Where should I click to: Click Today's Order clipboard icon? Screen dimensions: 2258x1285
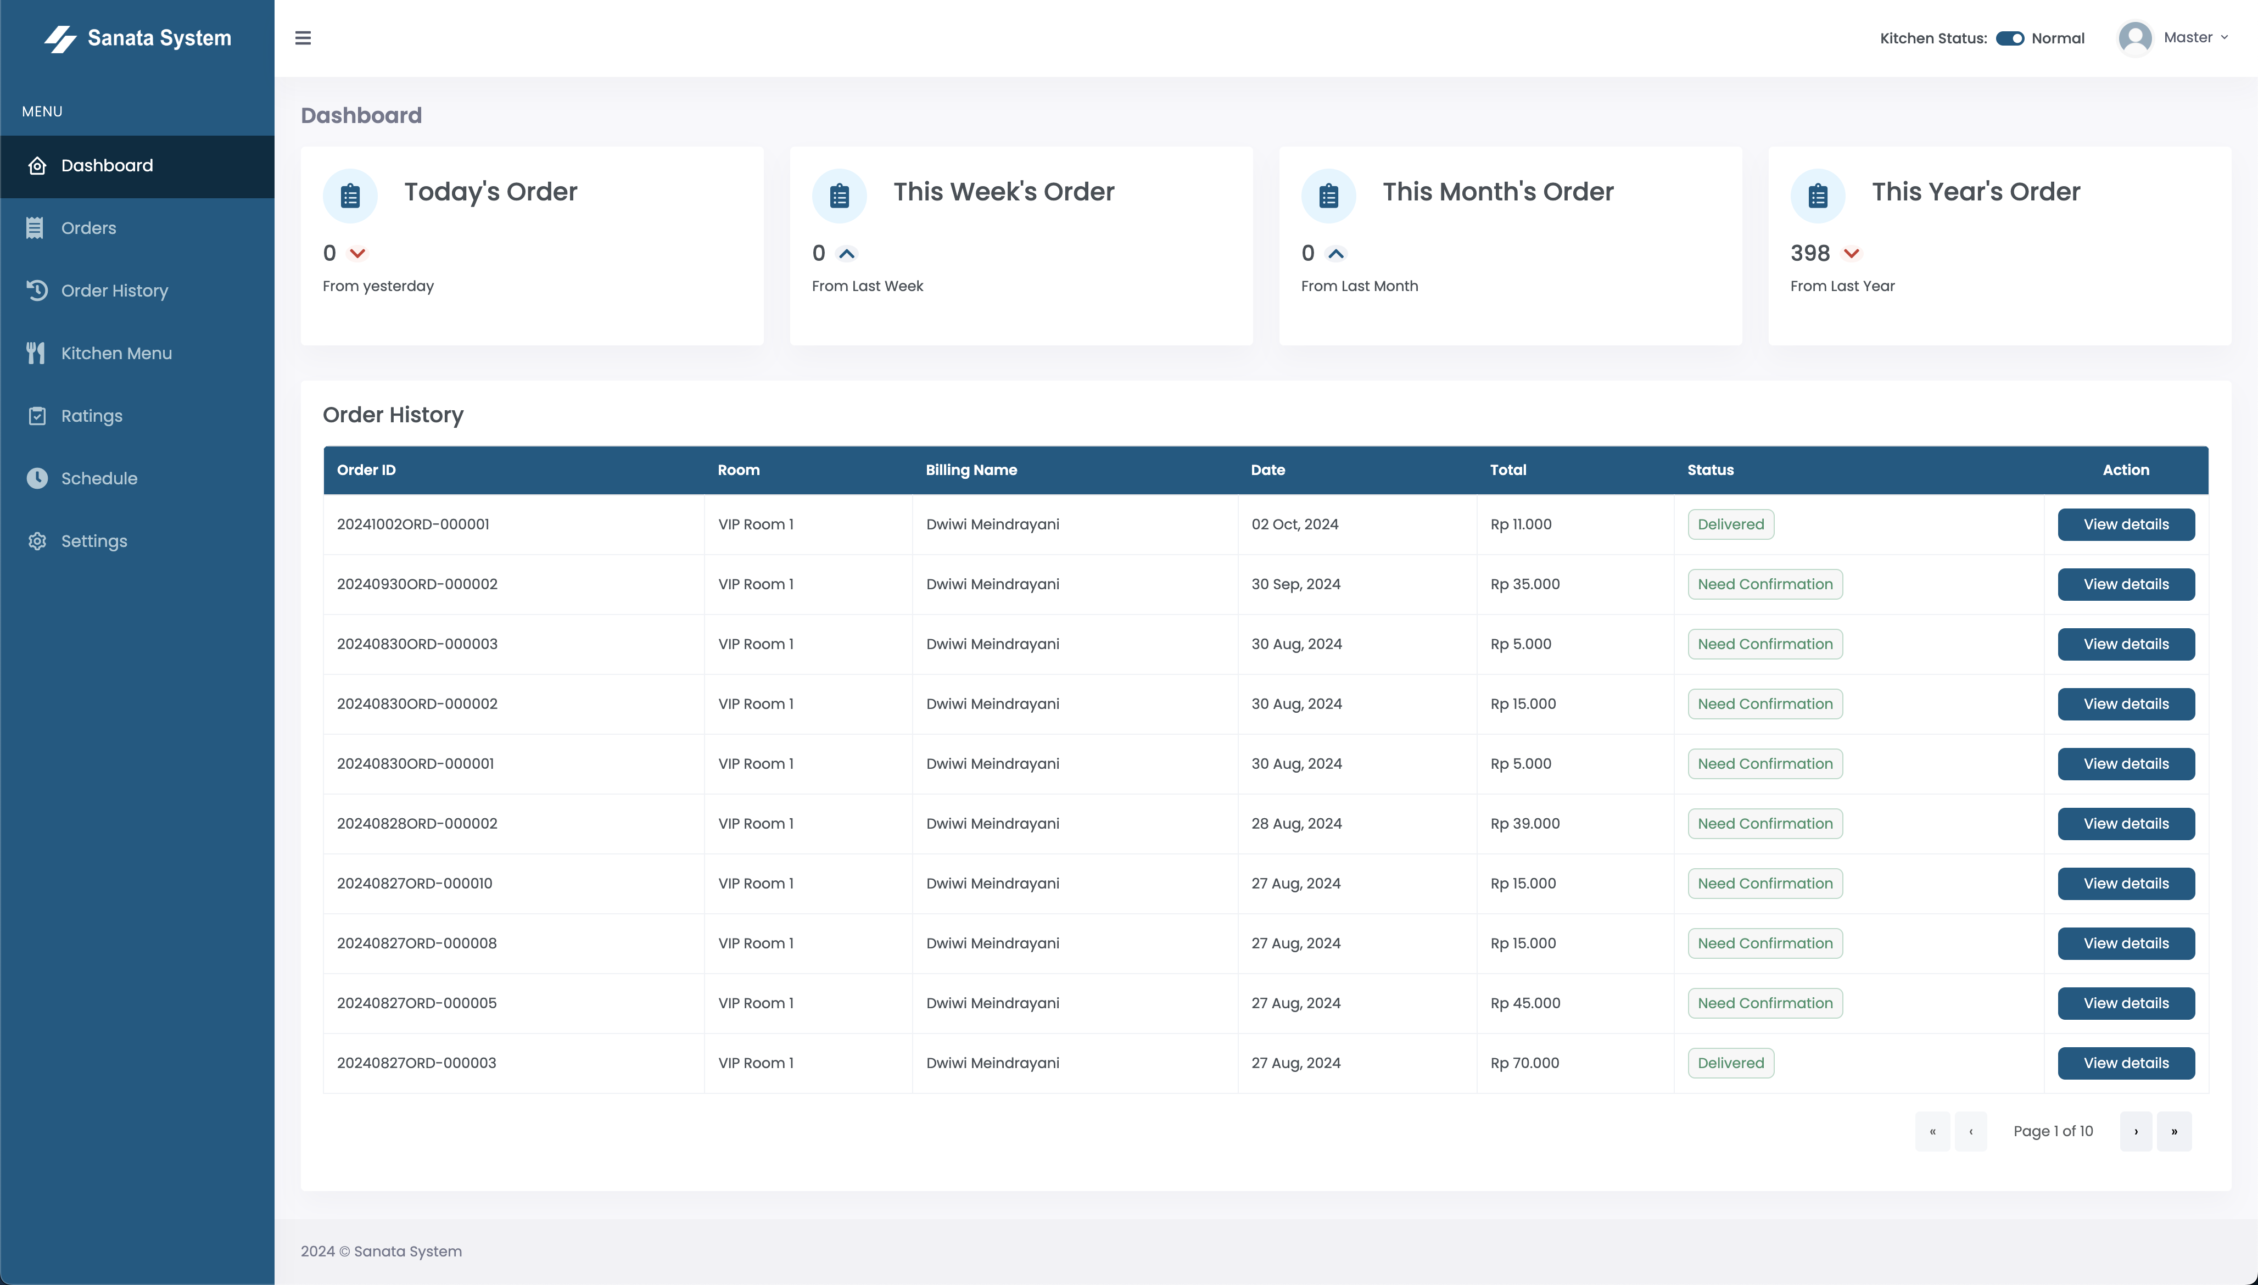click(350, 195)
